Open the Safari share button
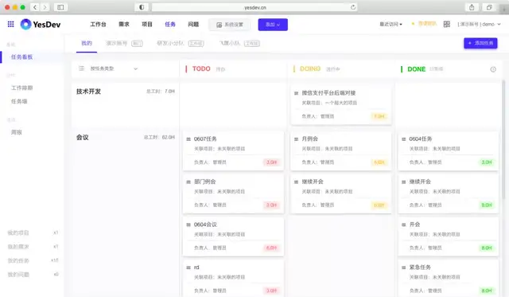509x297 pixels. 472,7
